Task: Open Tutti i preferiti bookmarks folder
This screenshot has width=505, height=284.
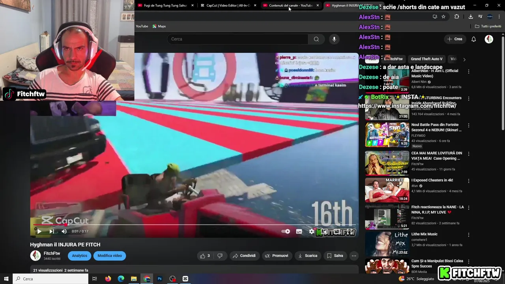Action: [x=488, y=26]
